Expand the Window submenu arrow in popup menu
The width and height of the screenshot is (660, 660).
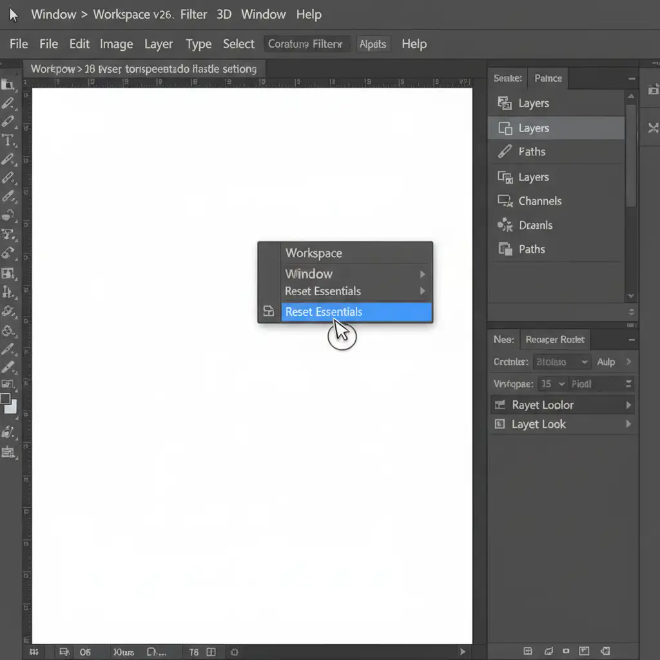tap(423, 274)
